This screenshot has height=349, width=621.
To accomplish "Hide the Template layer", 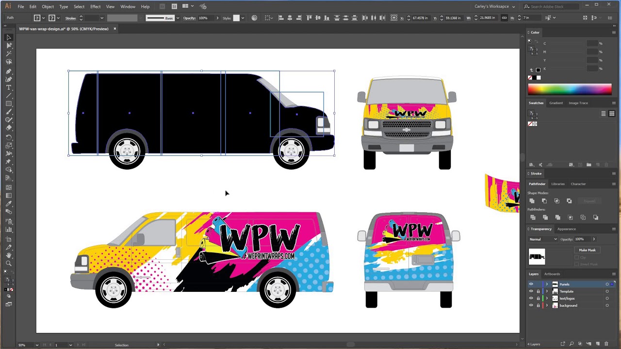I will click(531, 291).
